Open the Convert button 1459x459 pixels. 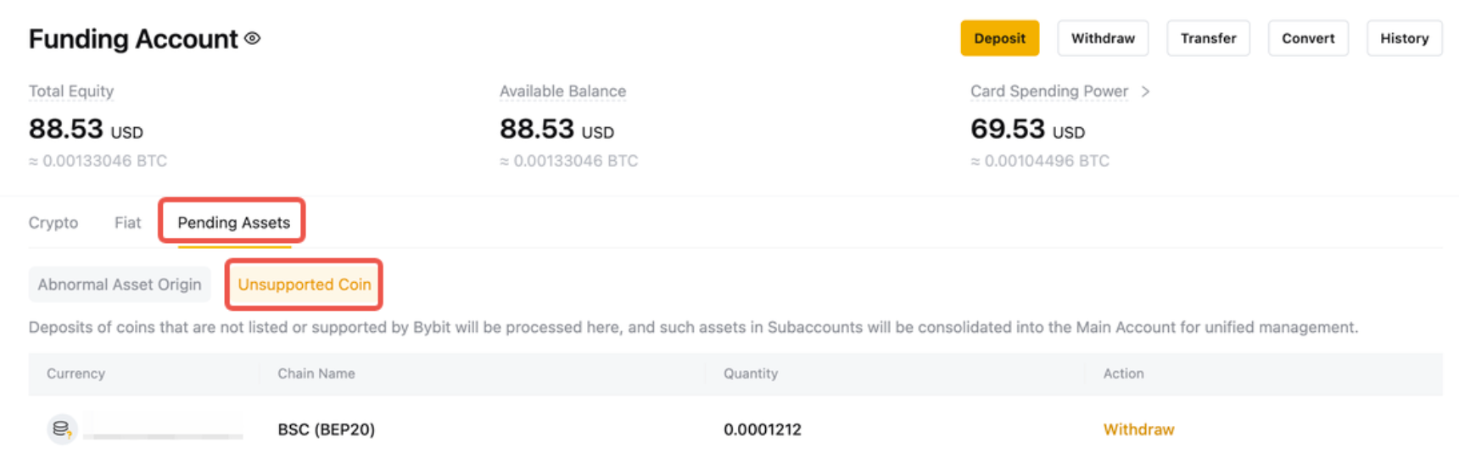1308,38
